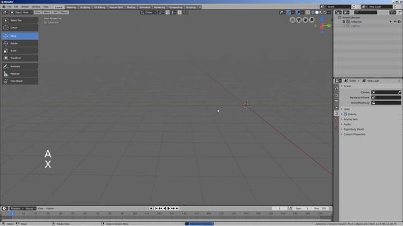
Task: Select the Annotate tool
Action: click(20, 67)
